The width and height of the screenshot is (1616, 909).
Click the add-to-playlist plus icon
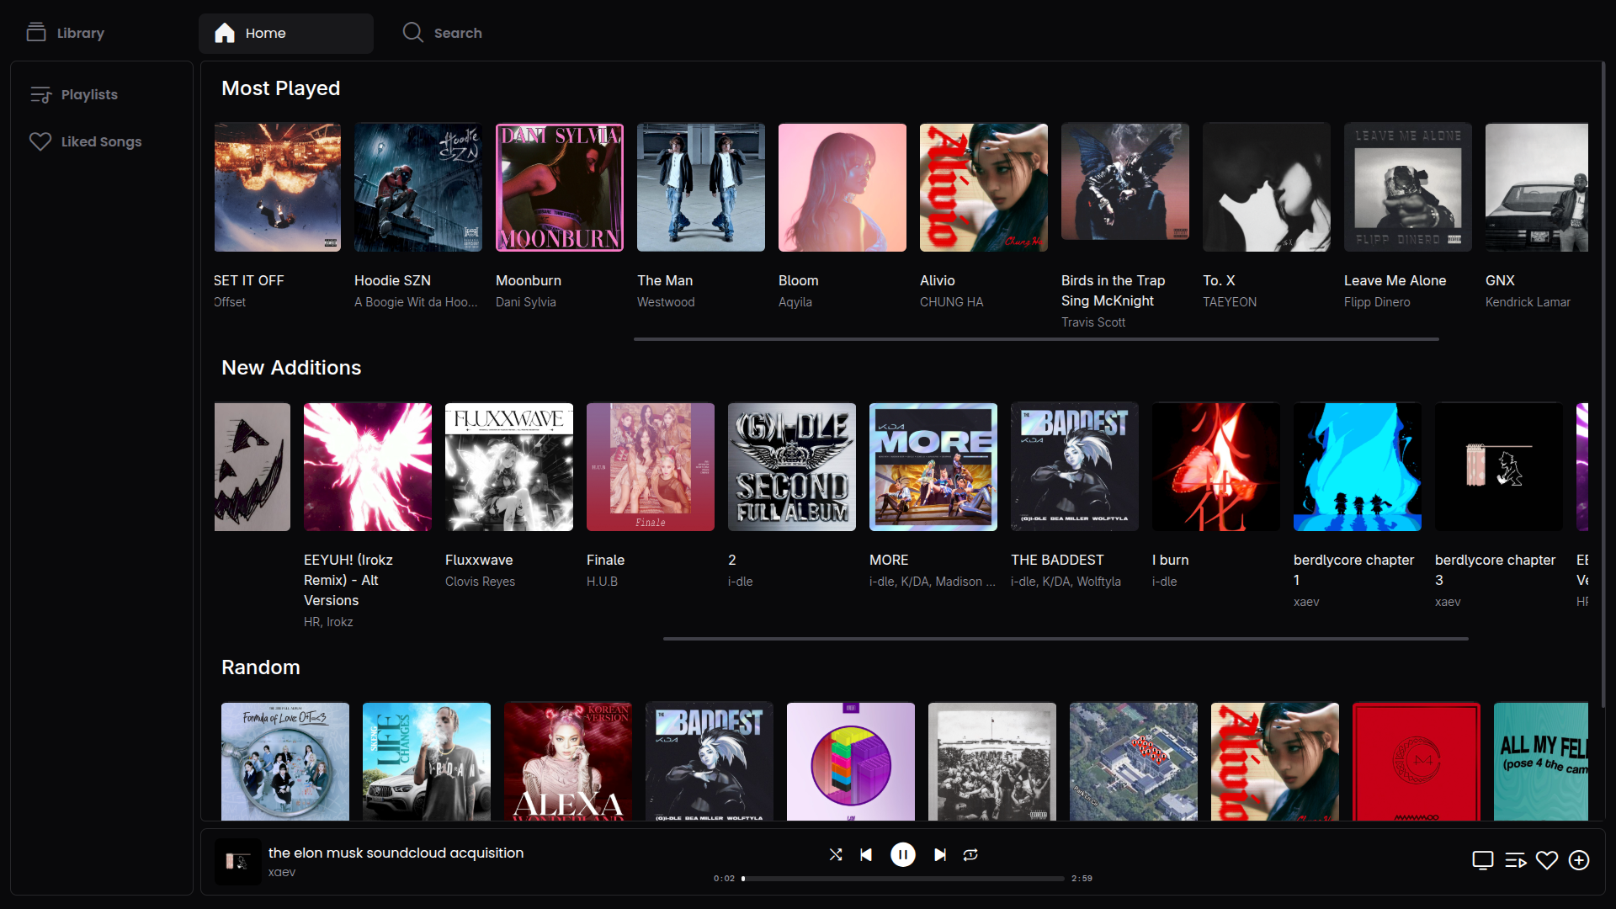[x=1579, y=860]
